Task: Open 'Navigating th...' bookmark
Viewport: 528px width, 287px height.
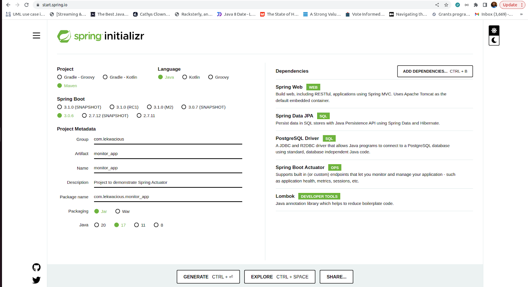Action: pos(408,14)
